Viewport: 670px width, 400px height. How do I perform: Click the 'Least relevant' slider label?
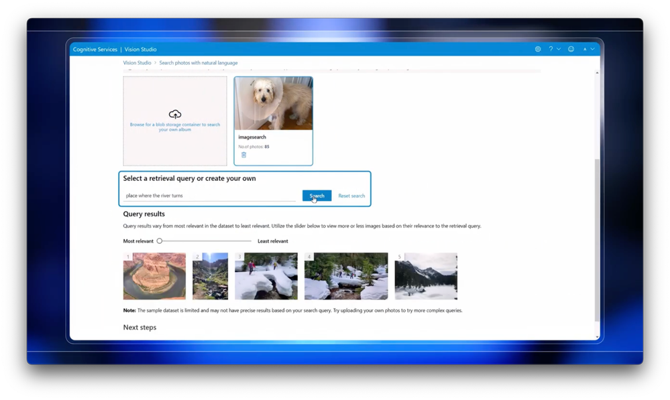[x=272, y=241]
